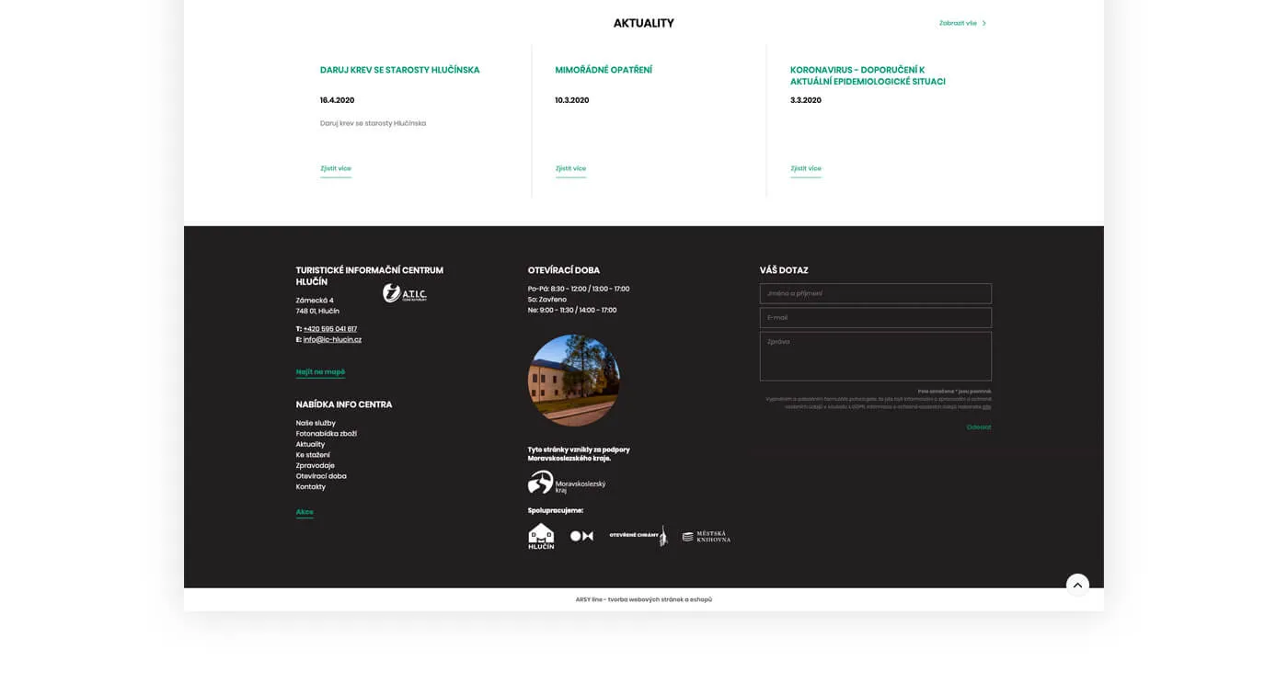The image size is (1288, 694).
Task: Click Zjistit více under Mimořádné opatření
Action: click(x=570, y=169)
